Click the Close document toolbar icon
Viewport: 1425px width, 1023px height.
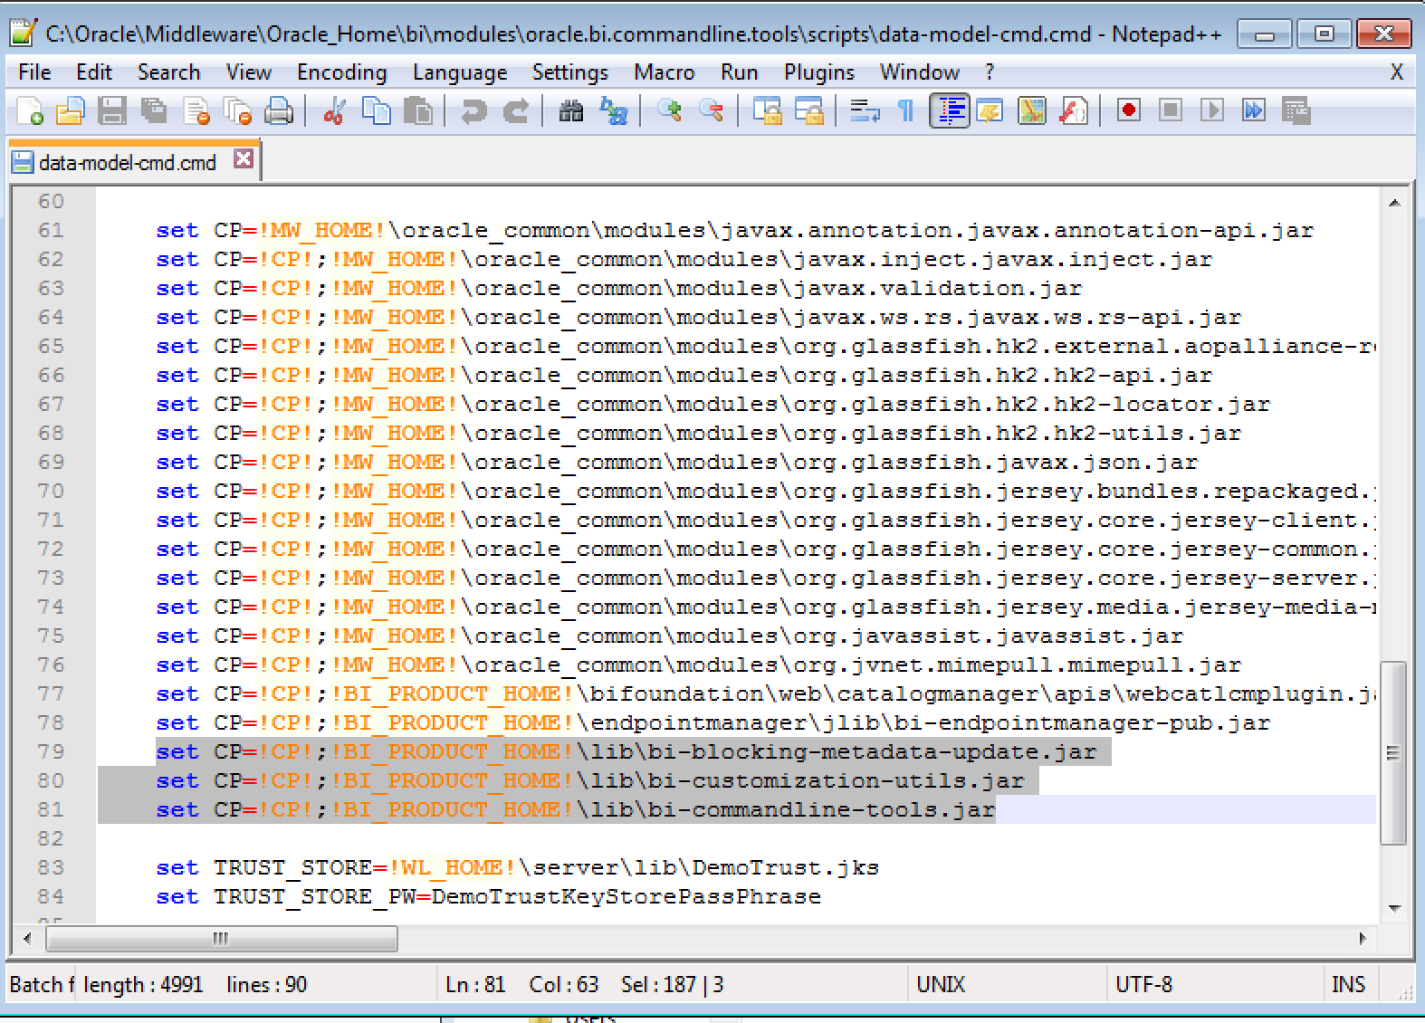pos(196,111)
